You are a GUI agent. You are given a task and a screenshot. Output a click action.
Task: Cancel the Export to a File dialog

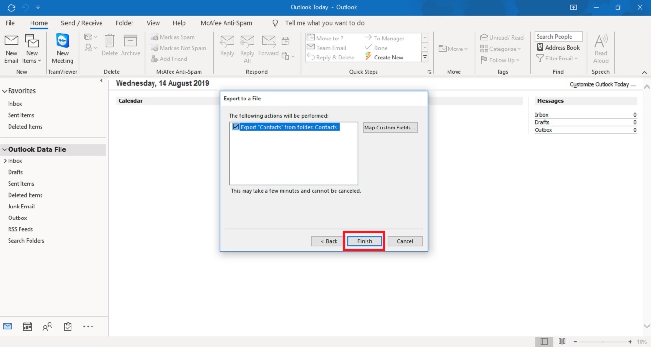coord(405,241)
